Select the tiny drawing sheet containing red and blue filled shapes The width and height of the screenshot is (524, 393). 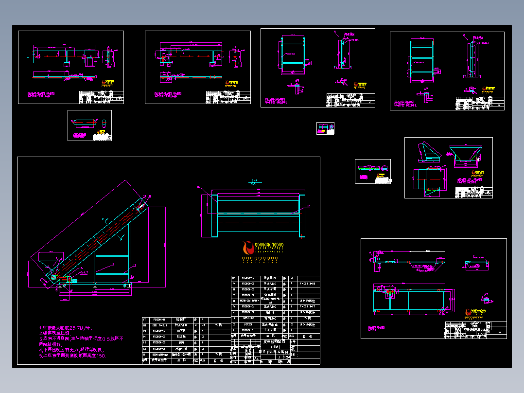[325, 128]
